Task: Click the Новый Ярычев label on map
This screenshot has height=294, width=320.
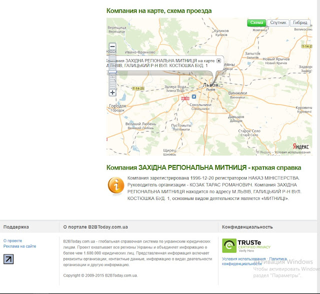Action: (x=276, y=59)
